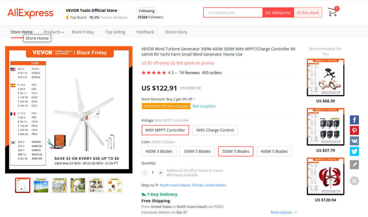Screen dimensions: 368x217
Task: Click the pencil edit icon
Action: point(354,165)
